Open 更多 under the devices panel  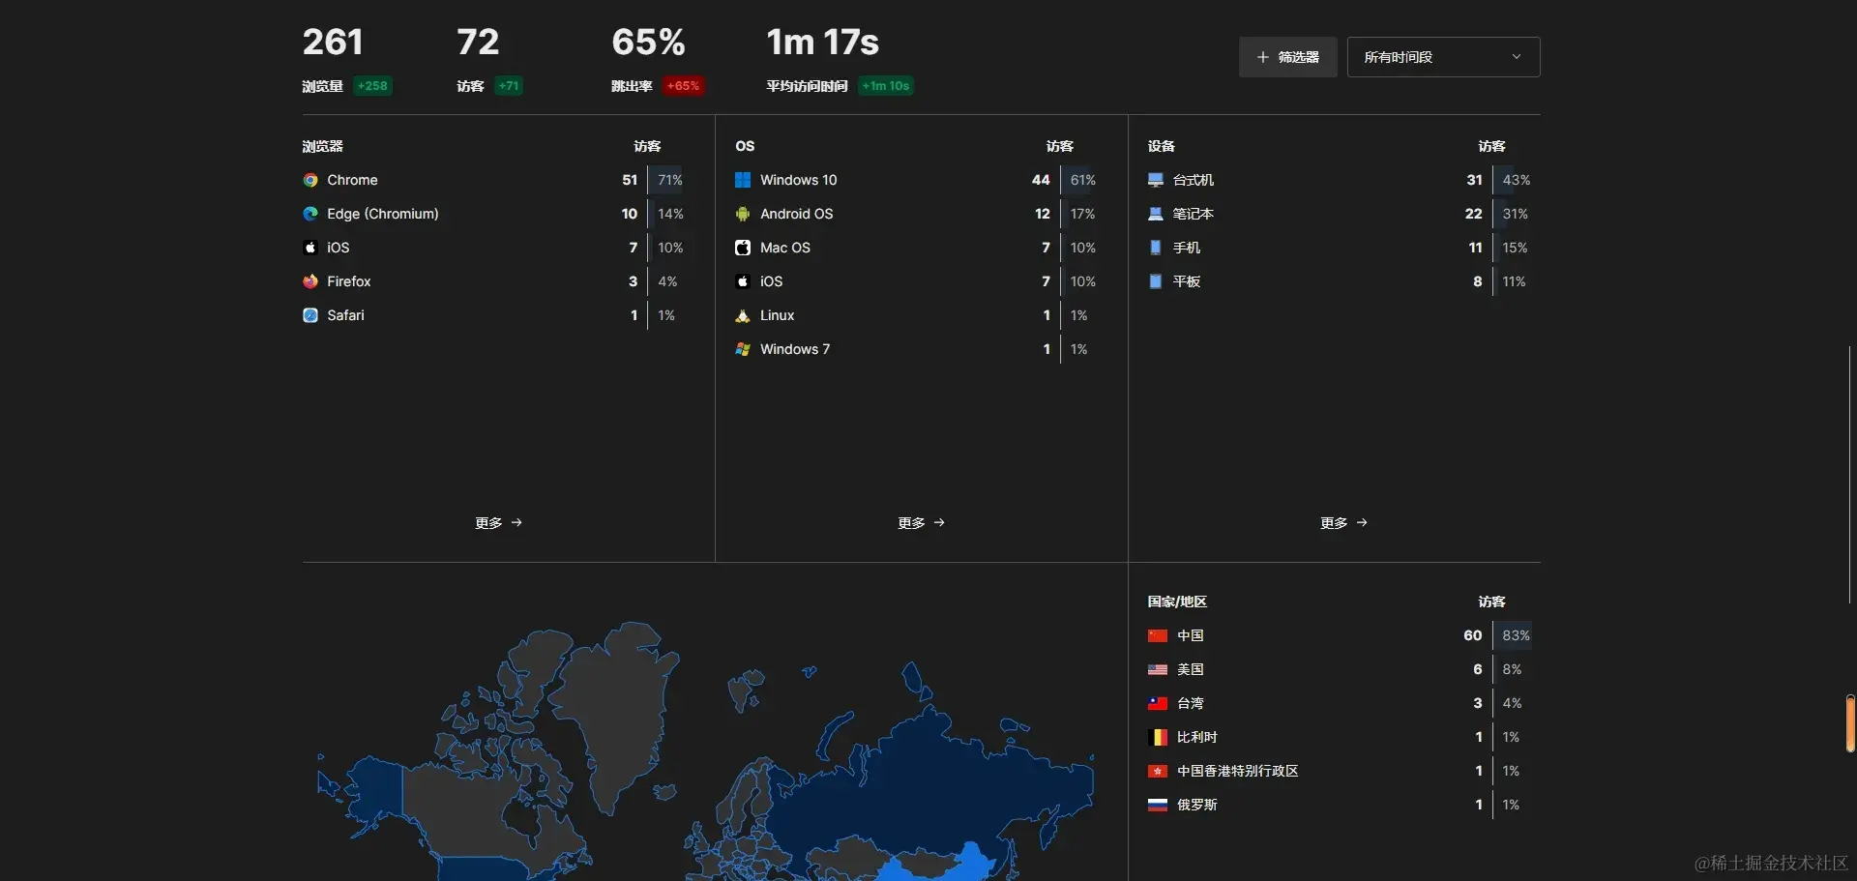click(1344, 523)
